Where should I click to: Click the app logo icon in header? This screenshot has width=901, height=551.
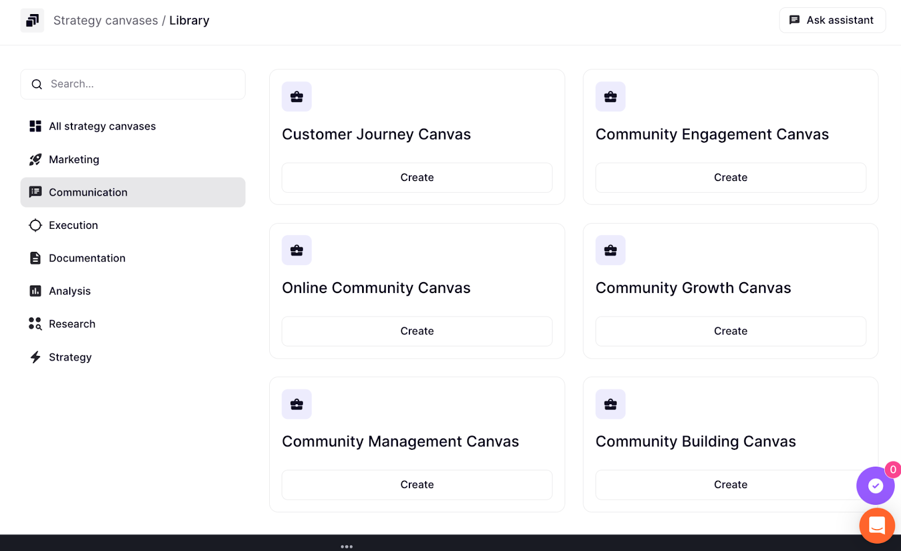click(32, 21)
